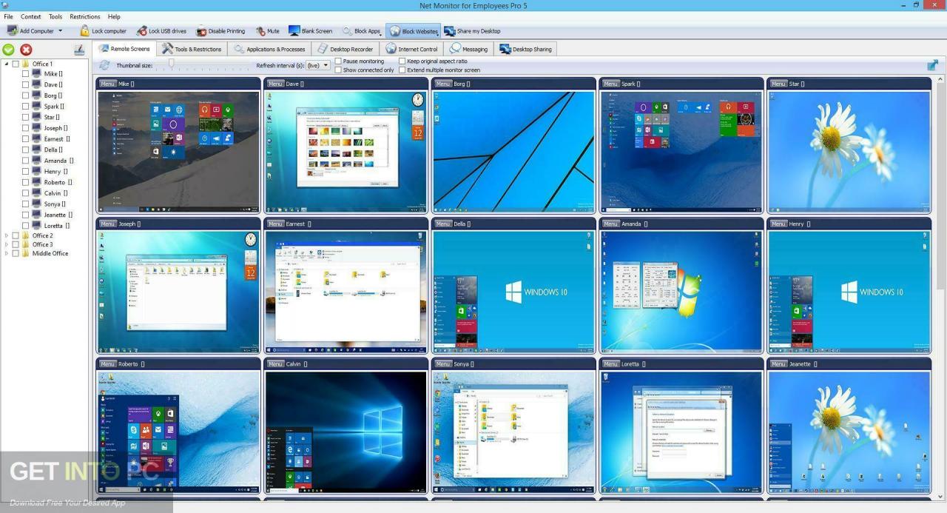
Task: Click the red X deselect-all icon
Action: pyautogui.click(x=26, y=50)
